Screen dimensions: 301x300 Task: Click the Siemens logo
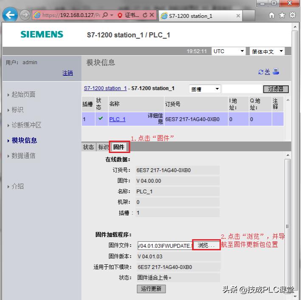point(42,34)
